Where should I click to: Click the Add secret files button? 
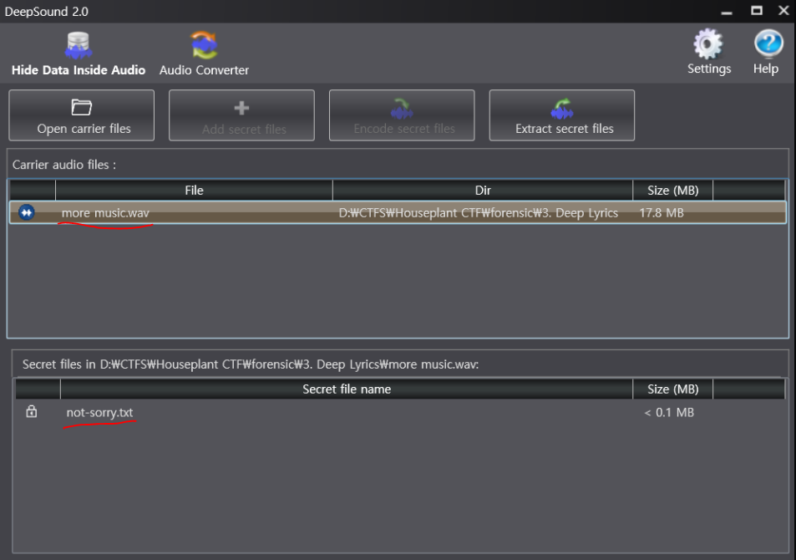[241, 115]
